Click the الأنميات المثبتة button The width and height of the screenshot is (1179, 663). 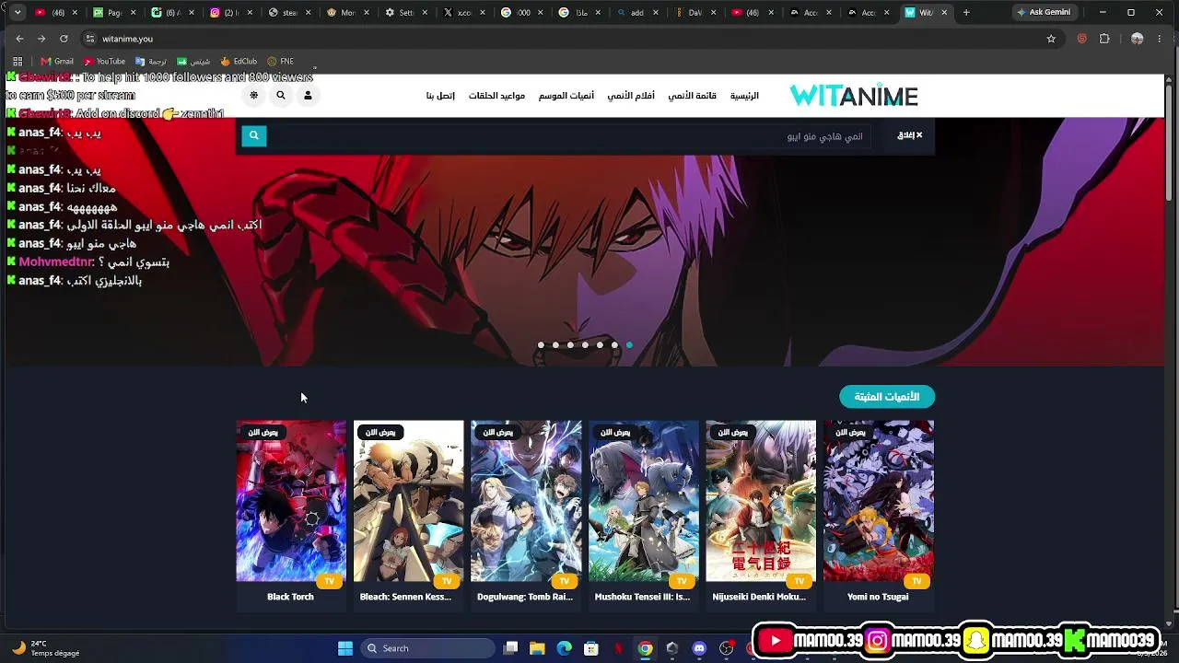click(887, 397)
